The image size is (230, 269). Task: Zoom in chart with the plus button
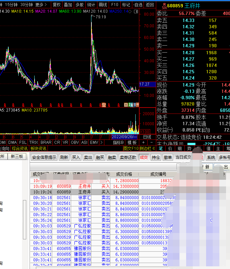click(x=143, y=142)
